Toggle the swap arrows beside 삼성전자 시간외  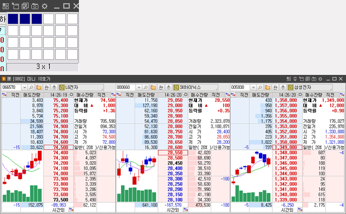300,209
